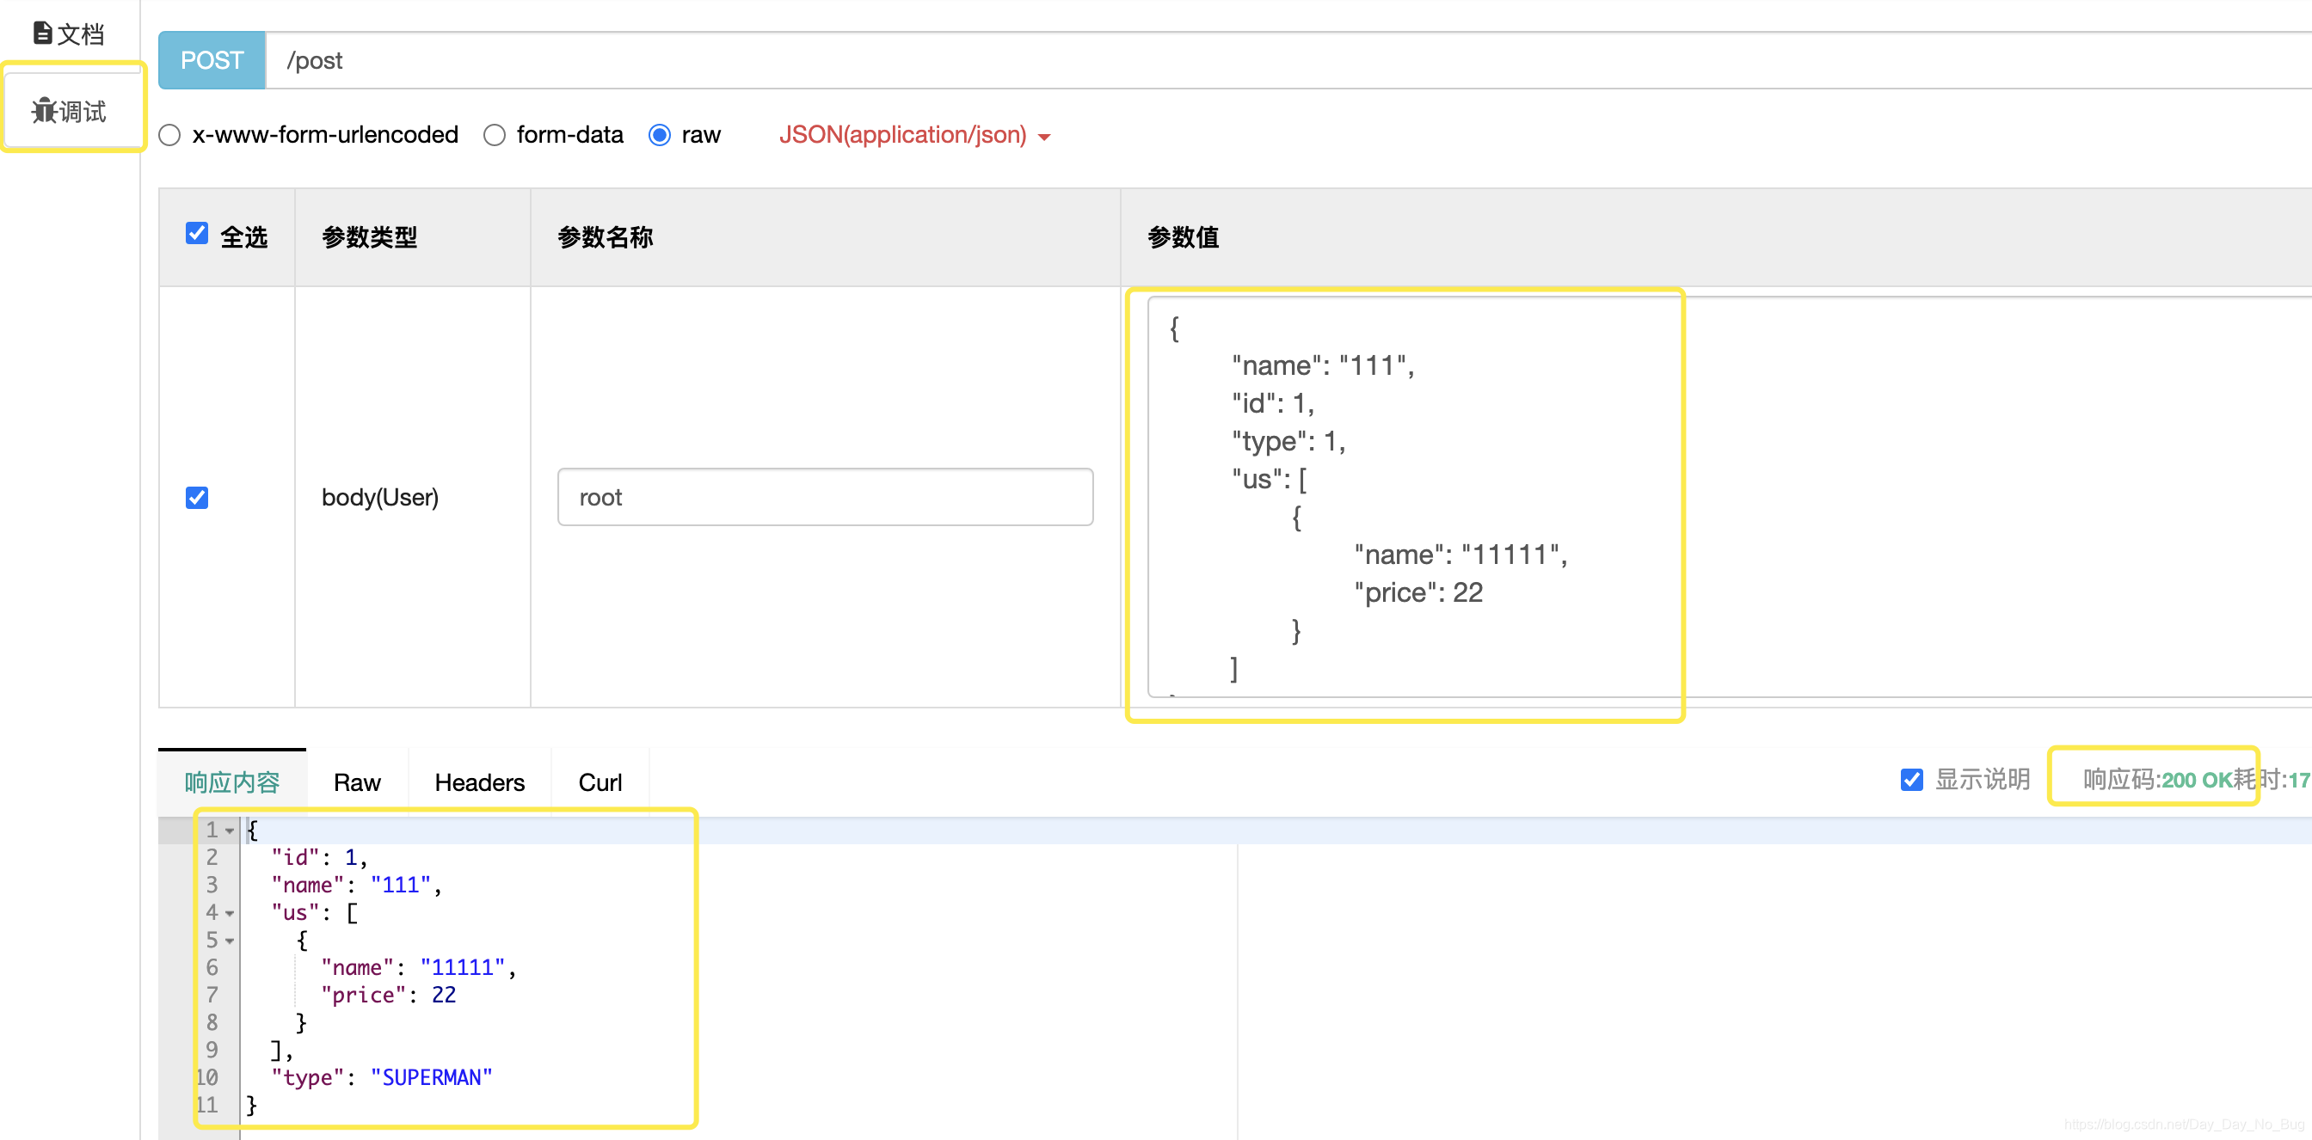2312x1140 pixels.
Task: Click inside the JSON parameter value textarea
Action: 1729,497
